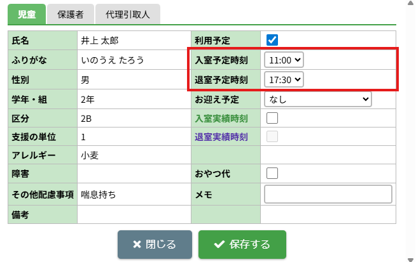Screen dimensions: 416x262
Task: Expand the お迎え予定 dropdown
Action: click(x=317, y=99)
